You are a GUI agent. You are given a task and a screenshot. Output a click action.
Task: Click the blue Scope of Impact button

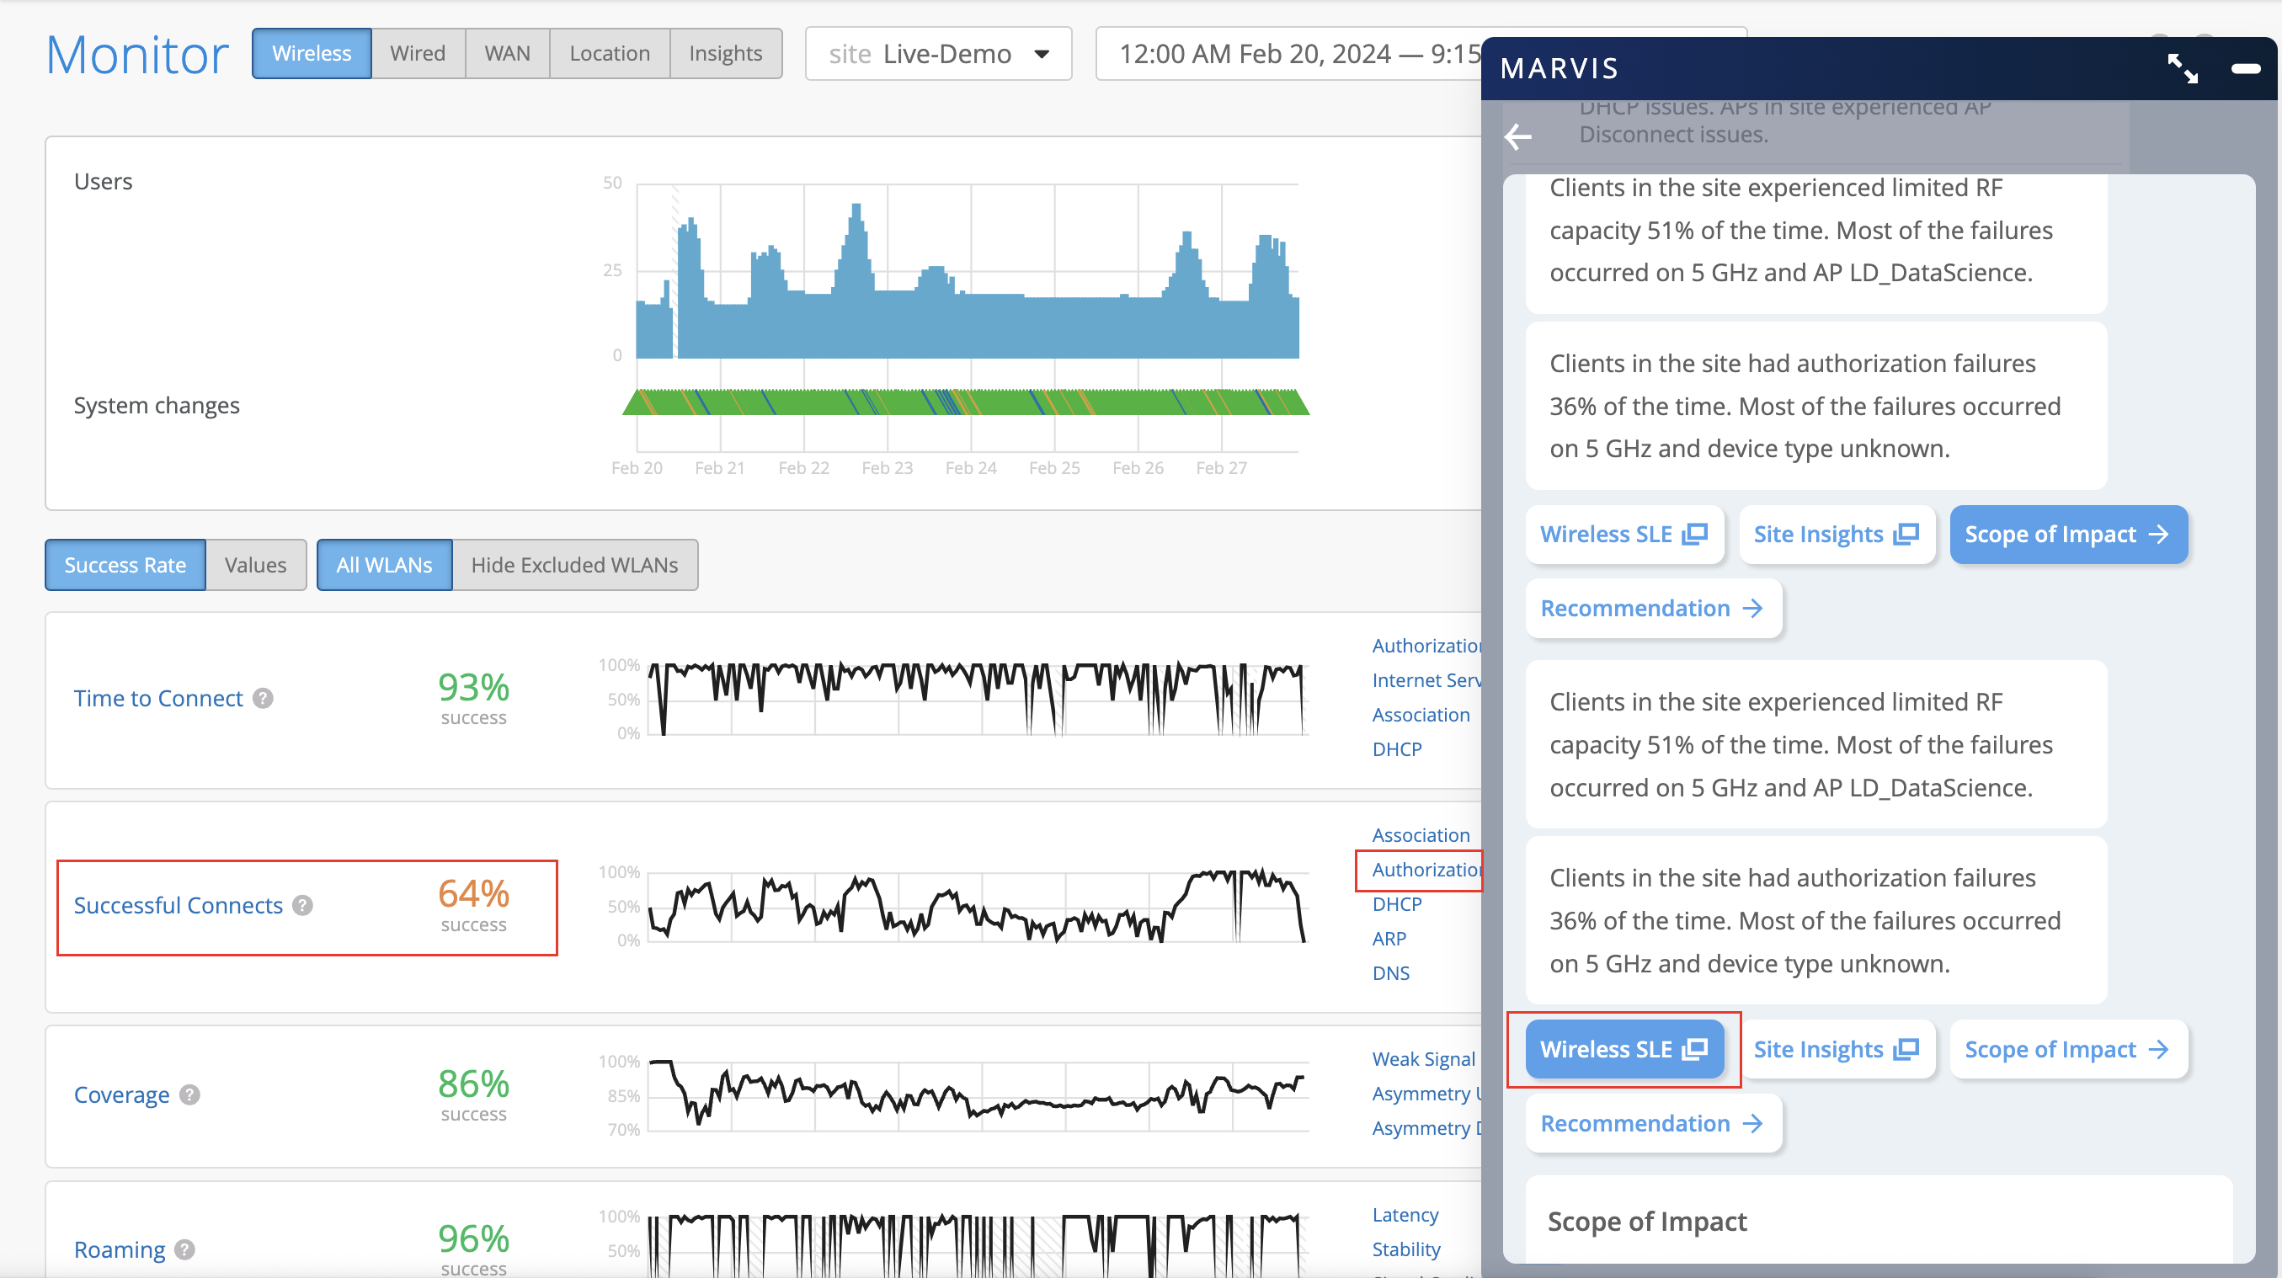click(2067, 534)
